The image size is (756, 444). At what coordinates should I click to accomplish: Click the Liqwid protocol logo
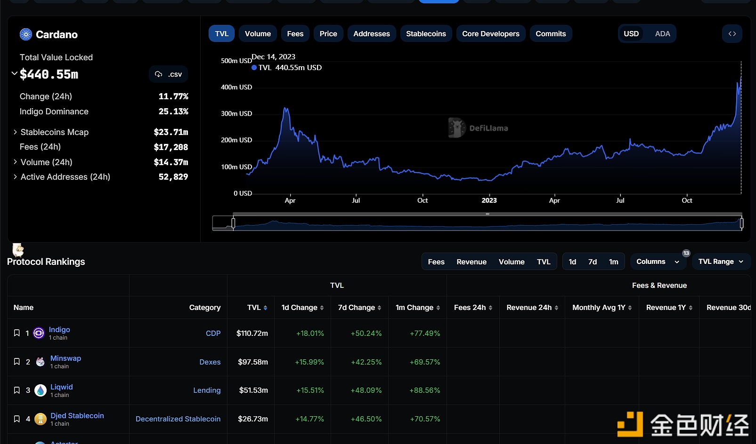41,390
